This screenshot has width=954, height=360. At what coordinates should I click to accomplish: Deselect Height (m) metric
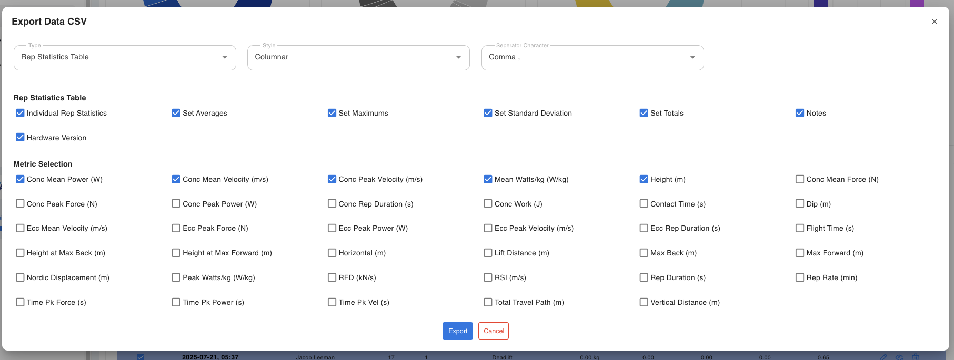[644, 179]
